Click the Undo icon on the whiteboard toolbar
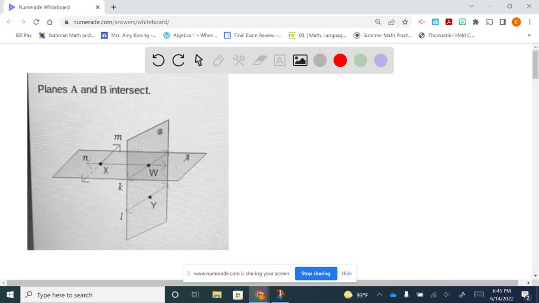Screen dimensions: 539x303 point(158,60)
